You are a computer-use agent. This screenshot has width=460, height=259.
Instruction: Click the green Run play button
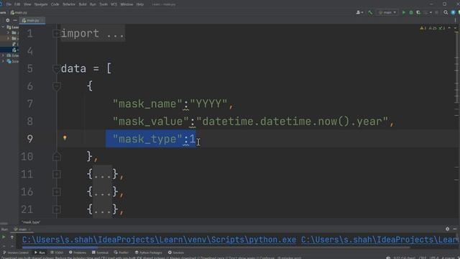pyautogui.click(x=404, y=12)
